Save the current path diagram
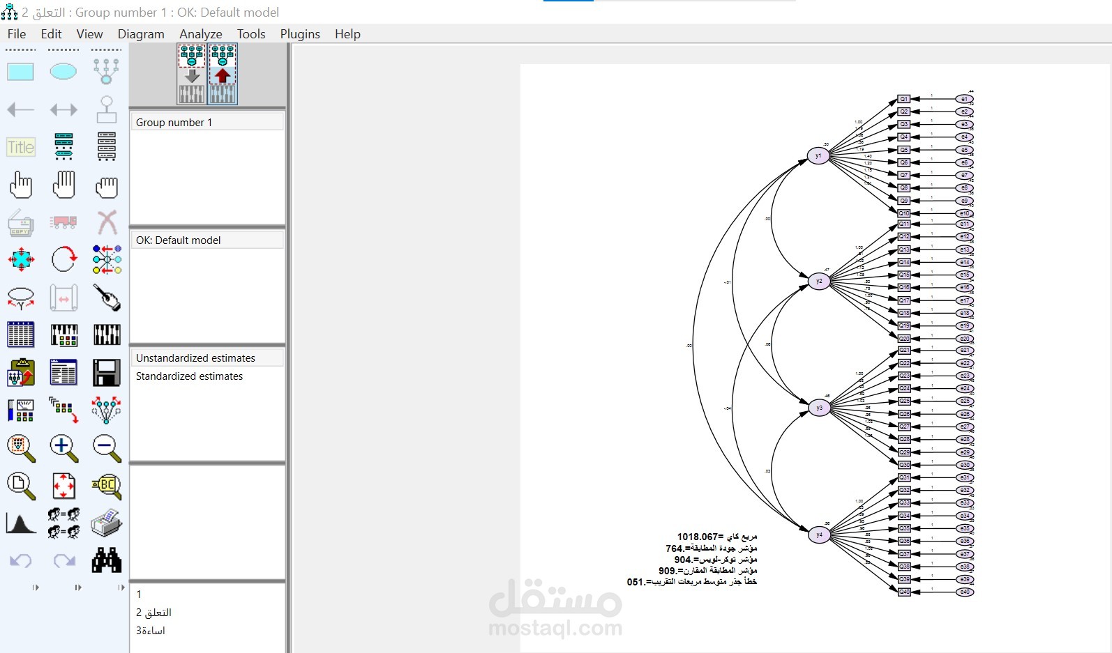 (x=106, y=373)
